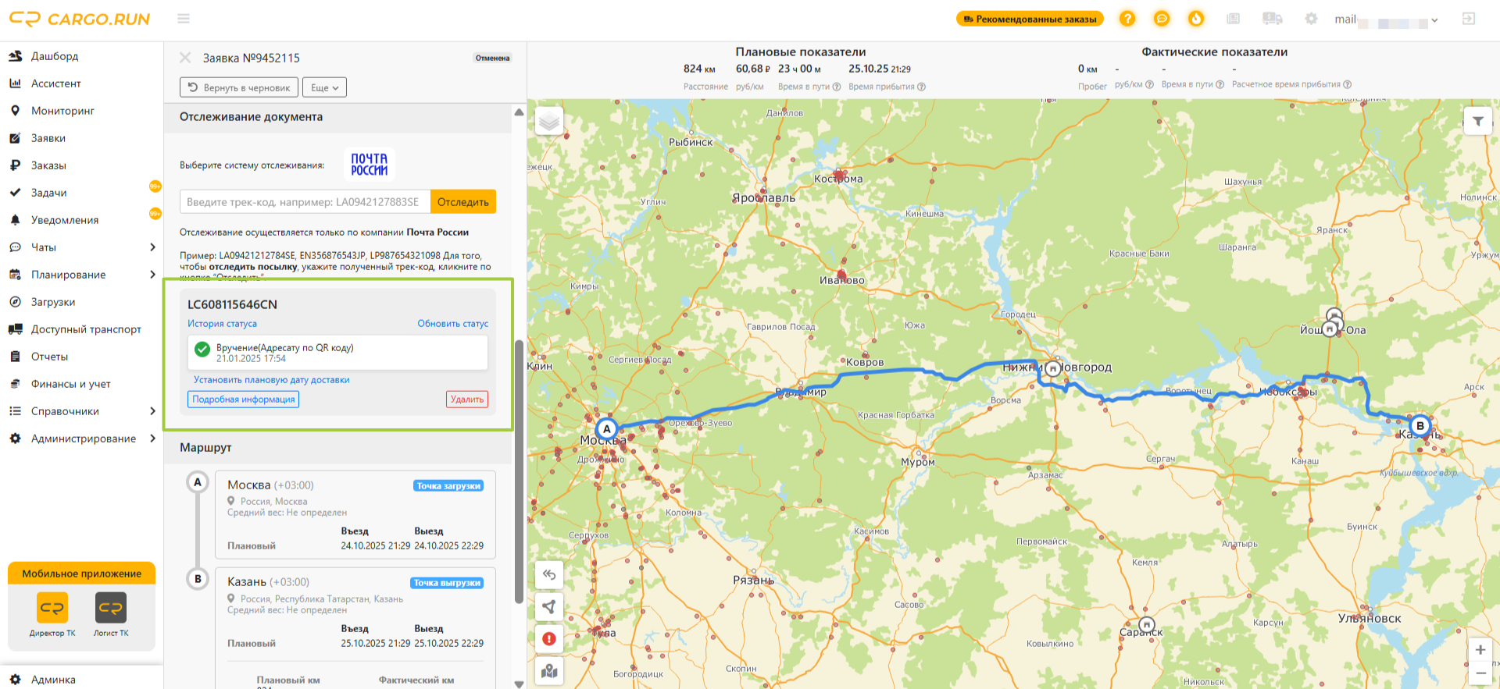Zoom out the map with minus
Image resolution: width=1500 pixels, height=689 pixels.
(x=1480, y=673)
